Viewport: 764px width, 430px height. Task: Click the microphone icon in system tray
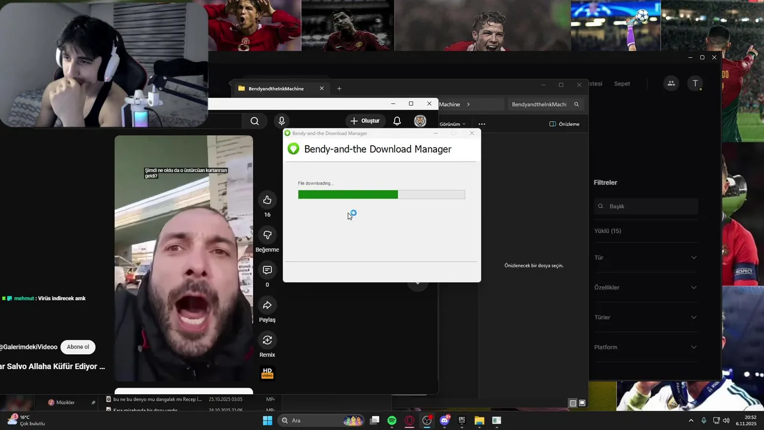pyautogui.click(x=704, y=420)
